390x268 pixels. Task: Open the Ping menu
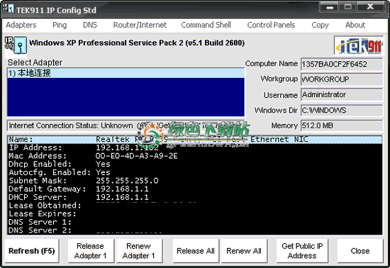(60, 25)
